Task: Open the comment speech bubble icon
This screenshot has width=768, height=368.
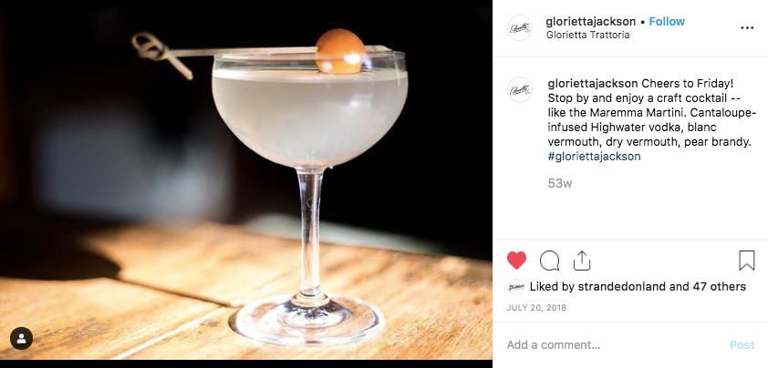Action: (549, 261)
